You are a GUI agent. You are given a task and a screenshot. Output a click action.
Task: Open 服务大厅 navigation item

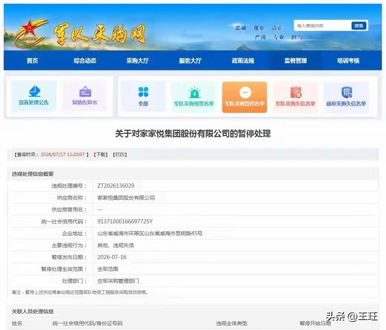[190, 61]
